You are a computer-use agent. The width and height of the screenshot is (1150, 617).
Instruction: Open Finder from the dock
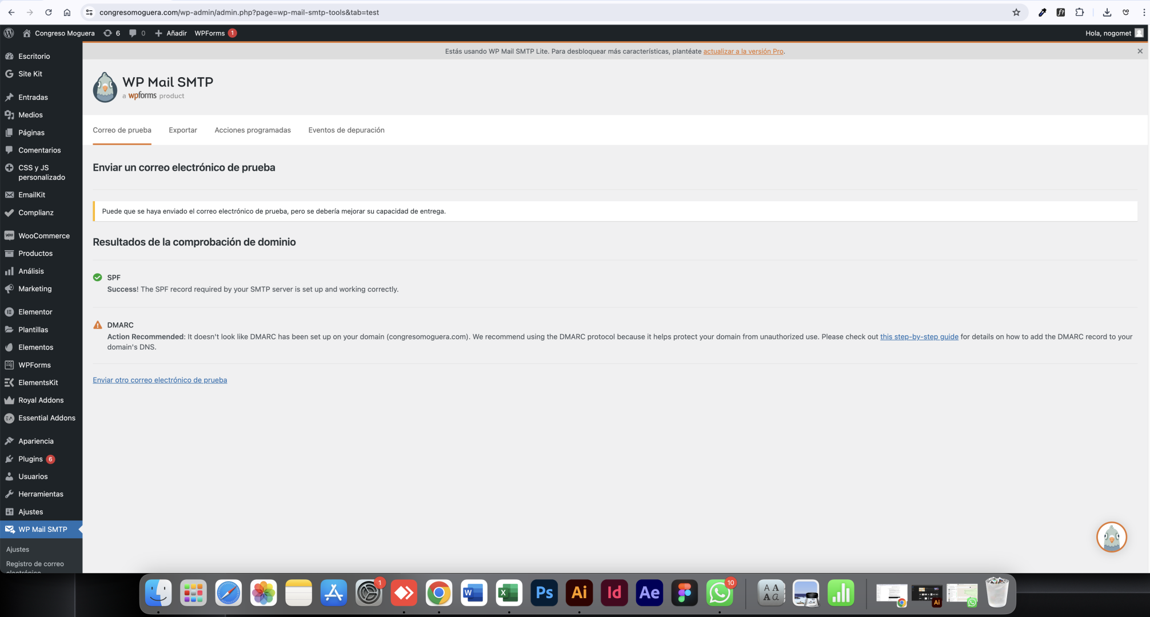pos(158,593)
